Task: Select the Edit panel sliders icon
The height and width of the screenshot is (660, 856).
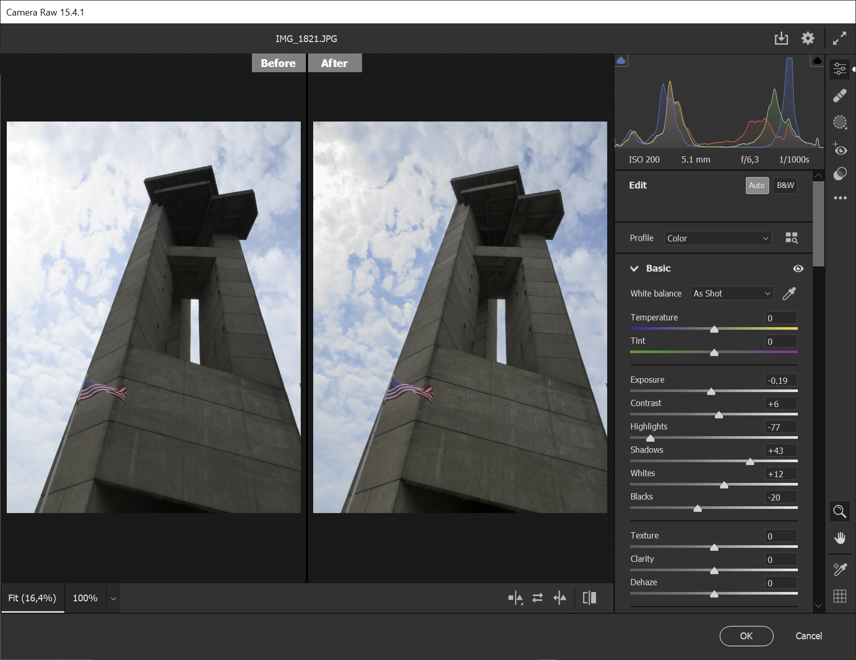Action: [840, 68]
